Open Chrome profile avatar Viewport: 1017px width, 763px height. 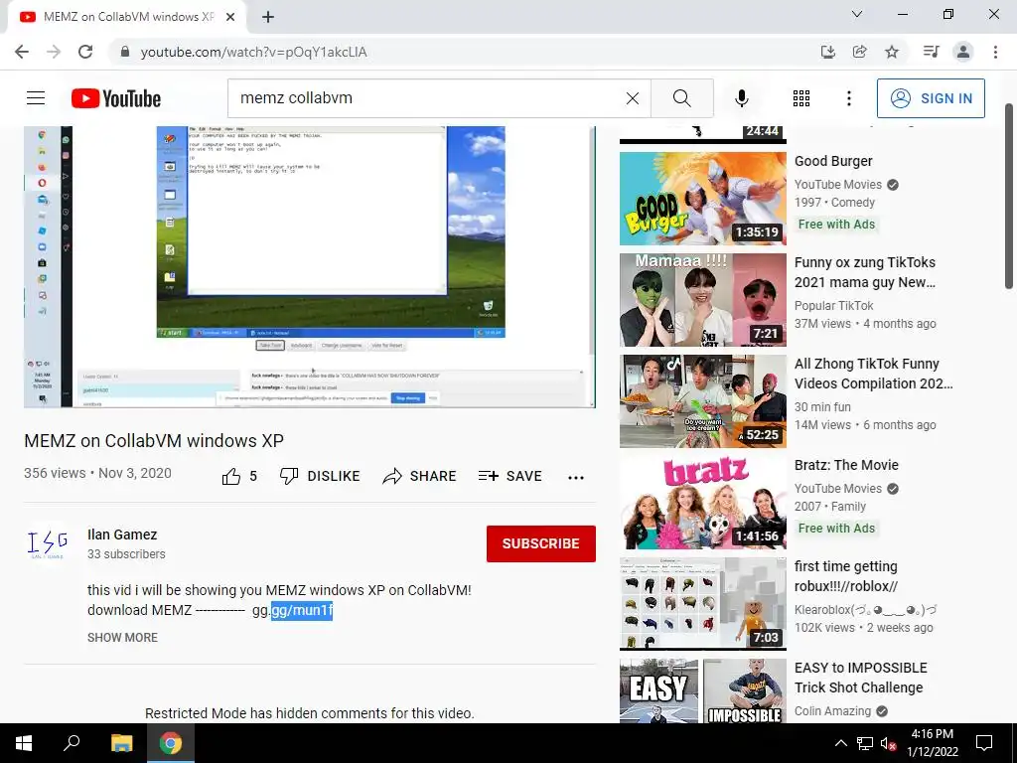click(963, 52)
